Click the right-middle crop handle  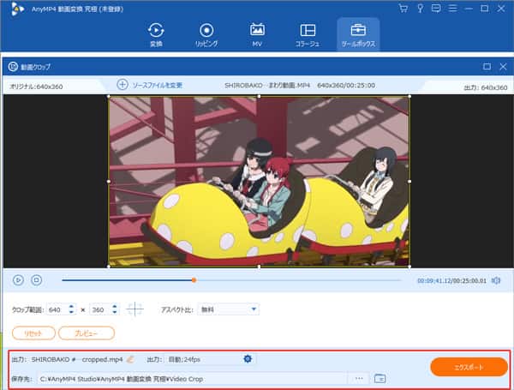coord(409,182)
